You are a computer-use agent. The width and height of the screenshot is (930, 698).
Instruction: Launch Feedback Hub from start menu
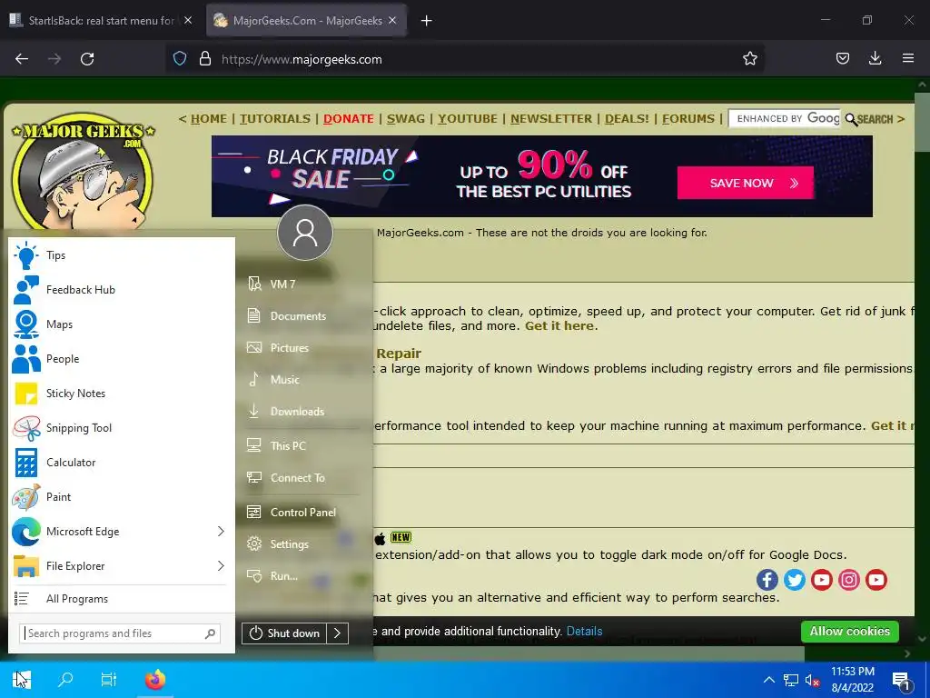121,290
